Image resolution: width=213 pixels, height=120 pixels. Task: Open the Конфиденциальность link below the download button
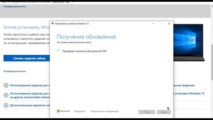[x=15, y=71]
